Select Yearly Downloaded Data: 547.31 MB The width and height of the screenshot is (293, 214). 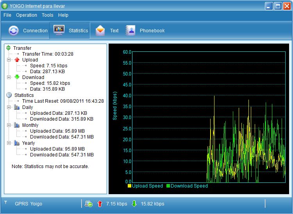[62, 154]
